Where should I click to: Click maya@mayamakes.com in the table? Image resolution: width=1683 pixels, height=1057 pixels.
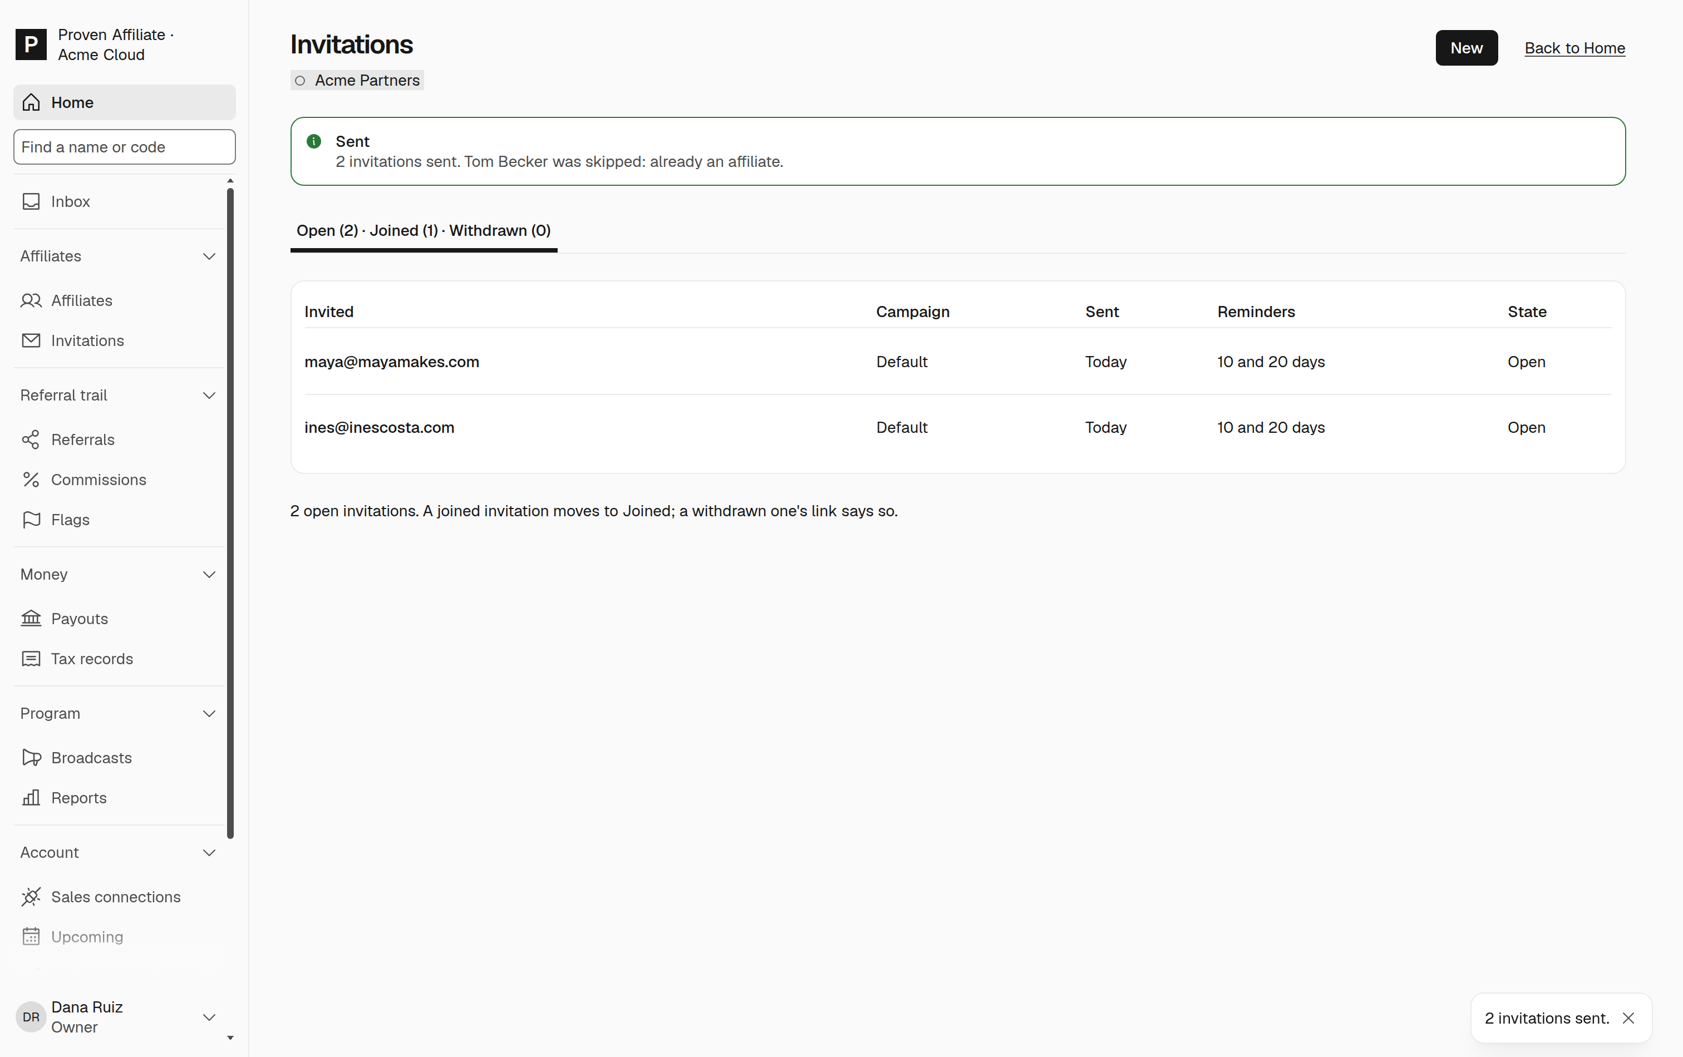pyautogui.click(x=391, y=362)
